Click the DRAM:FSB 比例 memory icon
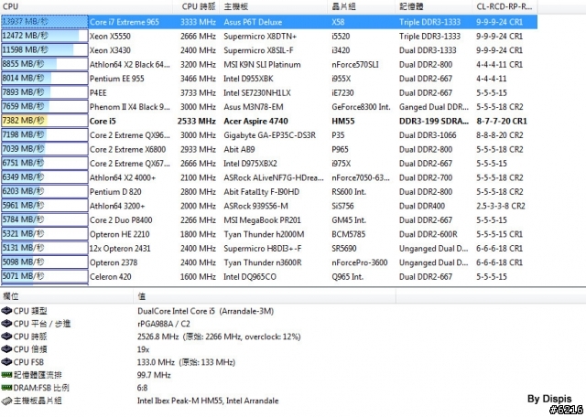The width and height of the screenshot is (586, 417). (x=6, y=388)
